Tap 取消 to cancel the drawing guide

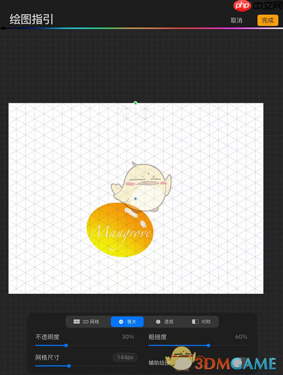(x=237, y=21)
